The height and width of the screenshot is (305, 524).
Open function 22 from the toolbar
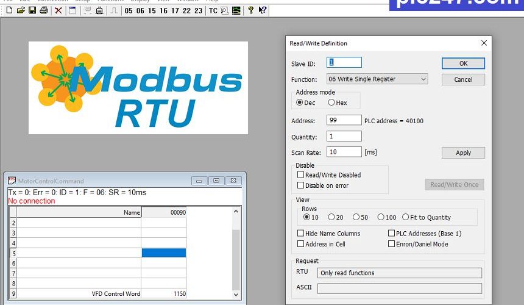(187, 11)
